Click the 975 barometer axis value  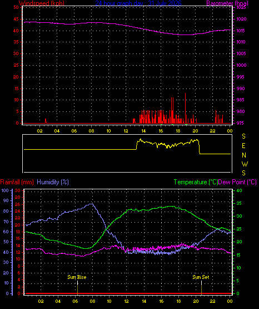tap(241, 123)
